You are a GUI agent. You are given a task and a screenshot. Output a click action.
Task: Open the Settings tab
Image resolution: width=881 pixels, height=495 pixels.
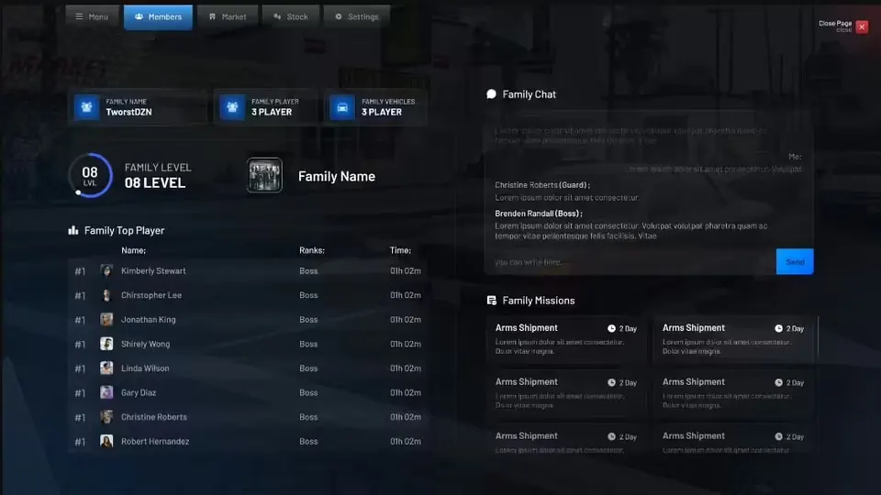coord(357,16)
